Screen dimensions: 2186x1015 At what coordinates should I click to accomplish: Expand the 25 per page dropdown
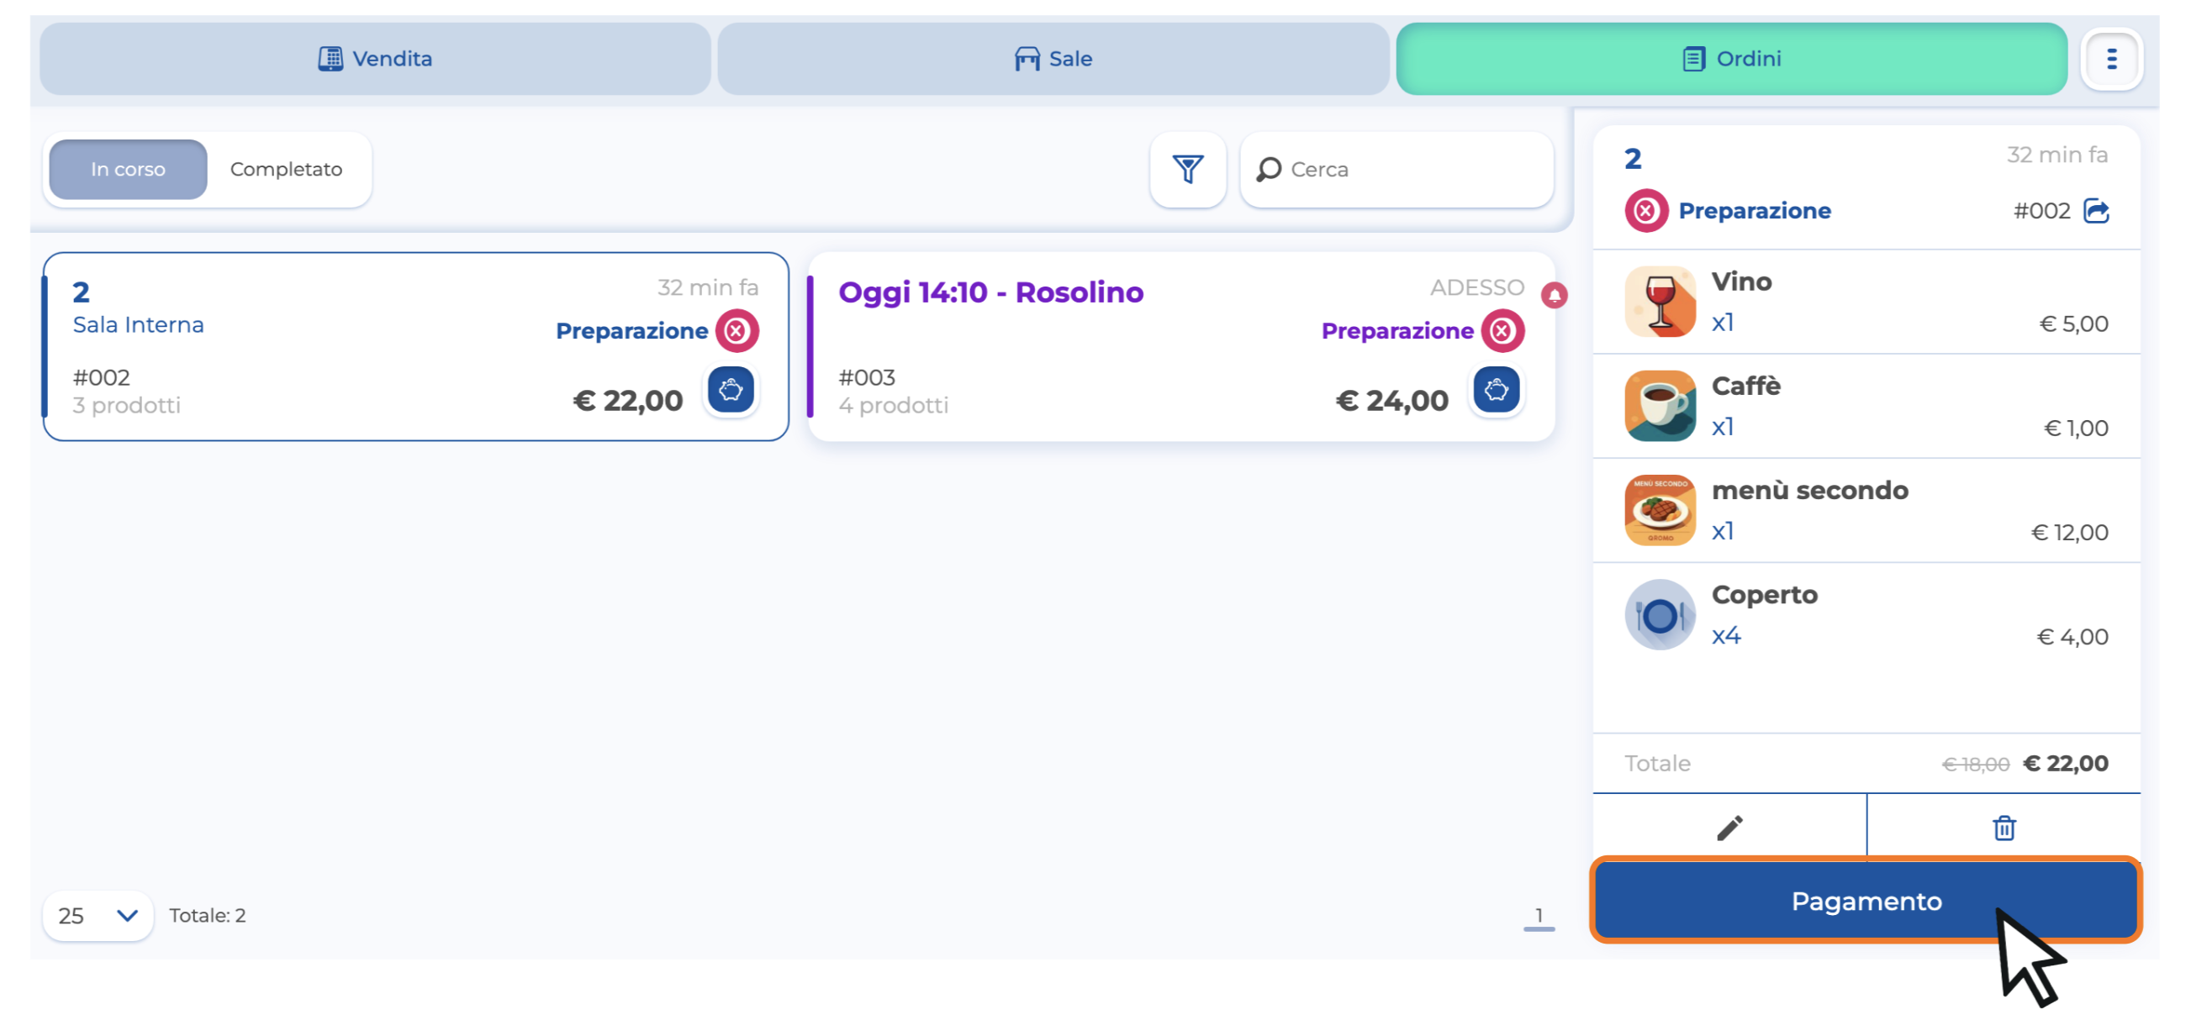pyautogui.click(x=98, y=915)
